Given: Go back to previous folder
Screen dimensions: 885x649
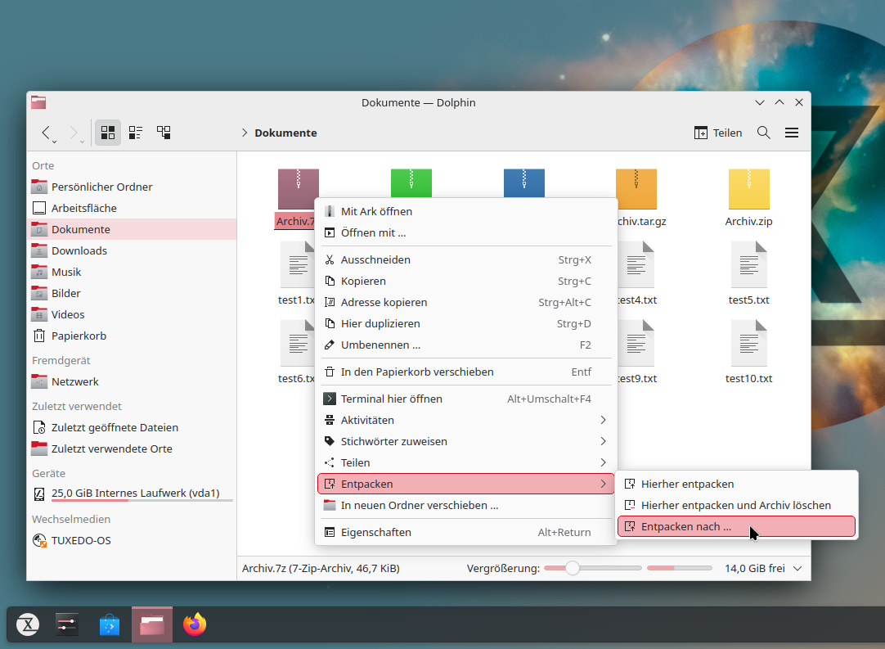Looking at the screenshot, I should (47, 133).
